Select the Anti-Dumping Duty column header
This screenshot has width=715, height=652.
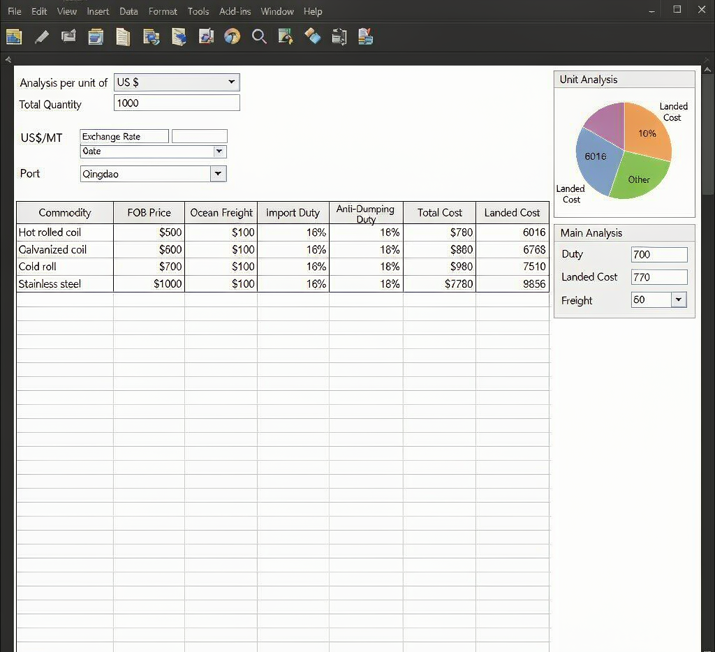pyautogui.click(x=366, y=212)
